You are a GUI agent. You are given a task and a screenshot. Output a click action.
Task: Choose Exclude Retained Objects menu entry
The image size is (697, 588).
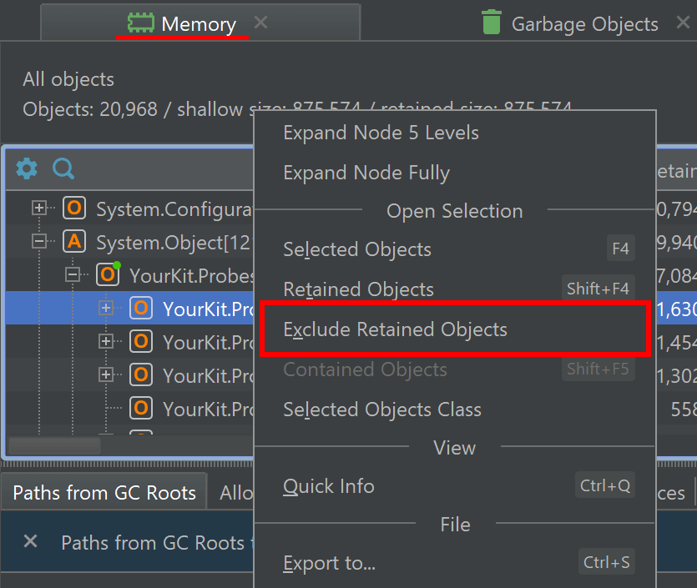point(395,329)
